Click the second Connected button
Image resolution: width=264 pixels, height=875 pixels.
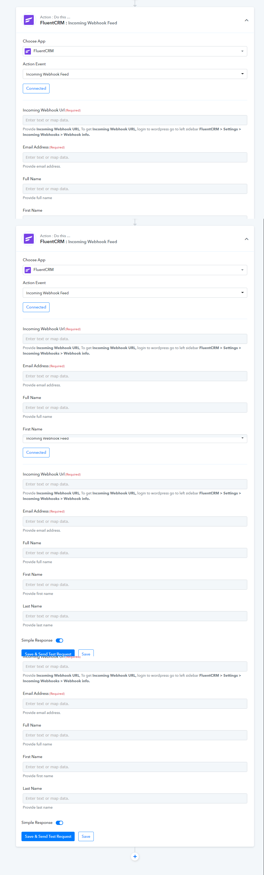[36, 307]
